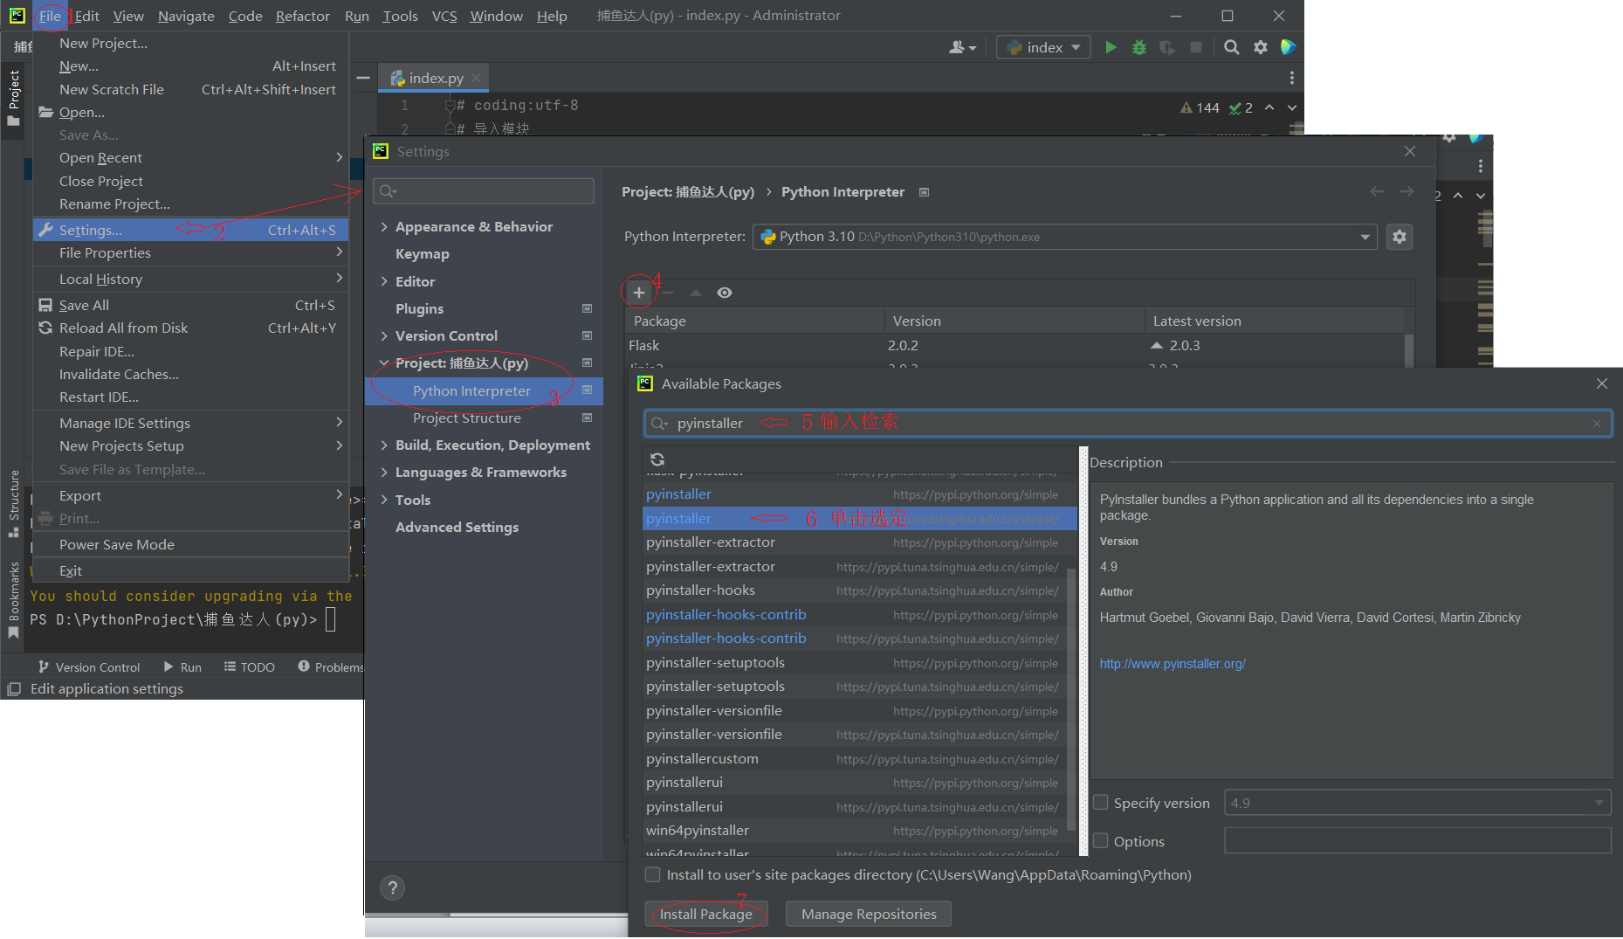Screen dimensions: 1623x939
Task: Reload the package list with refresh icon
Action: (657, 459)
